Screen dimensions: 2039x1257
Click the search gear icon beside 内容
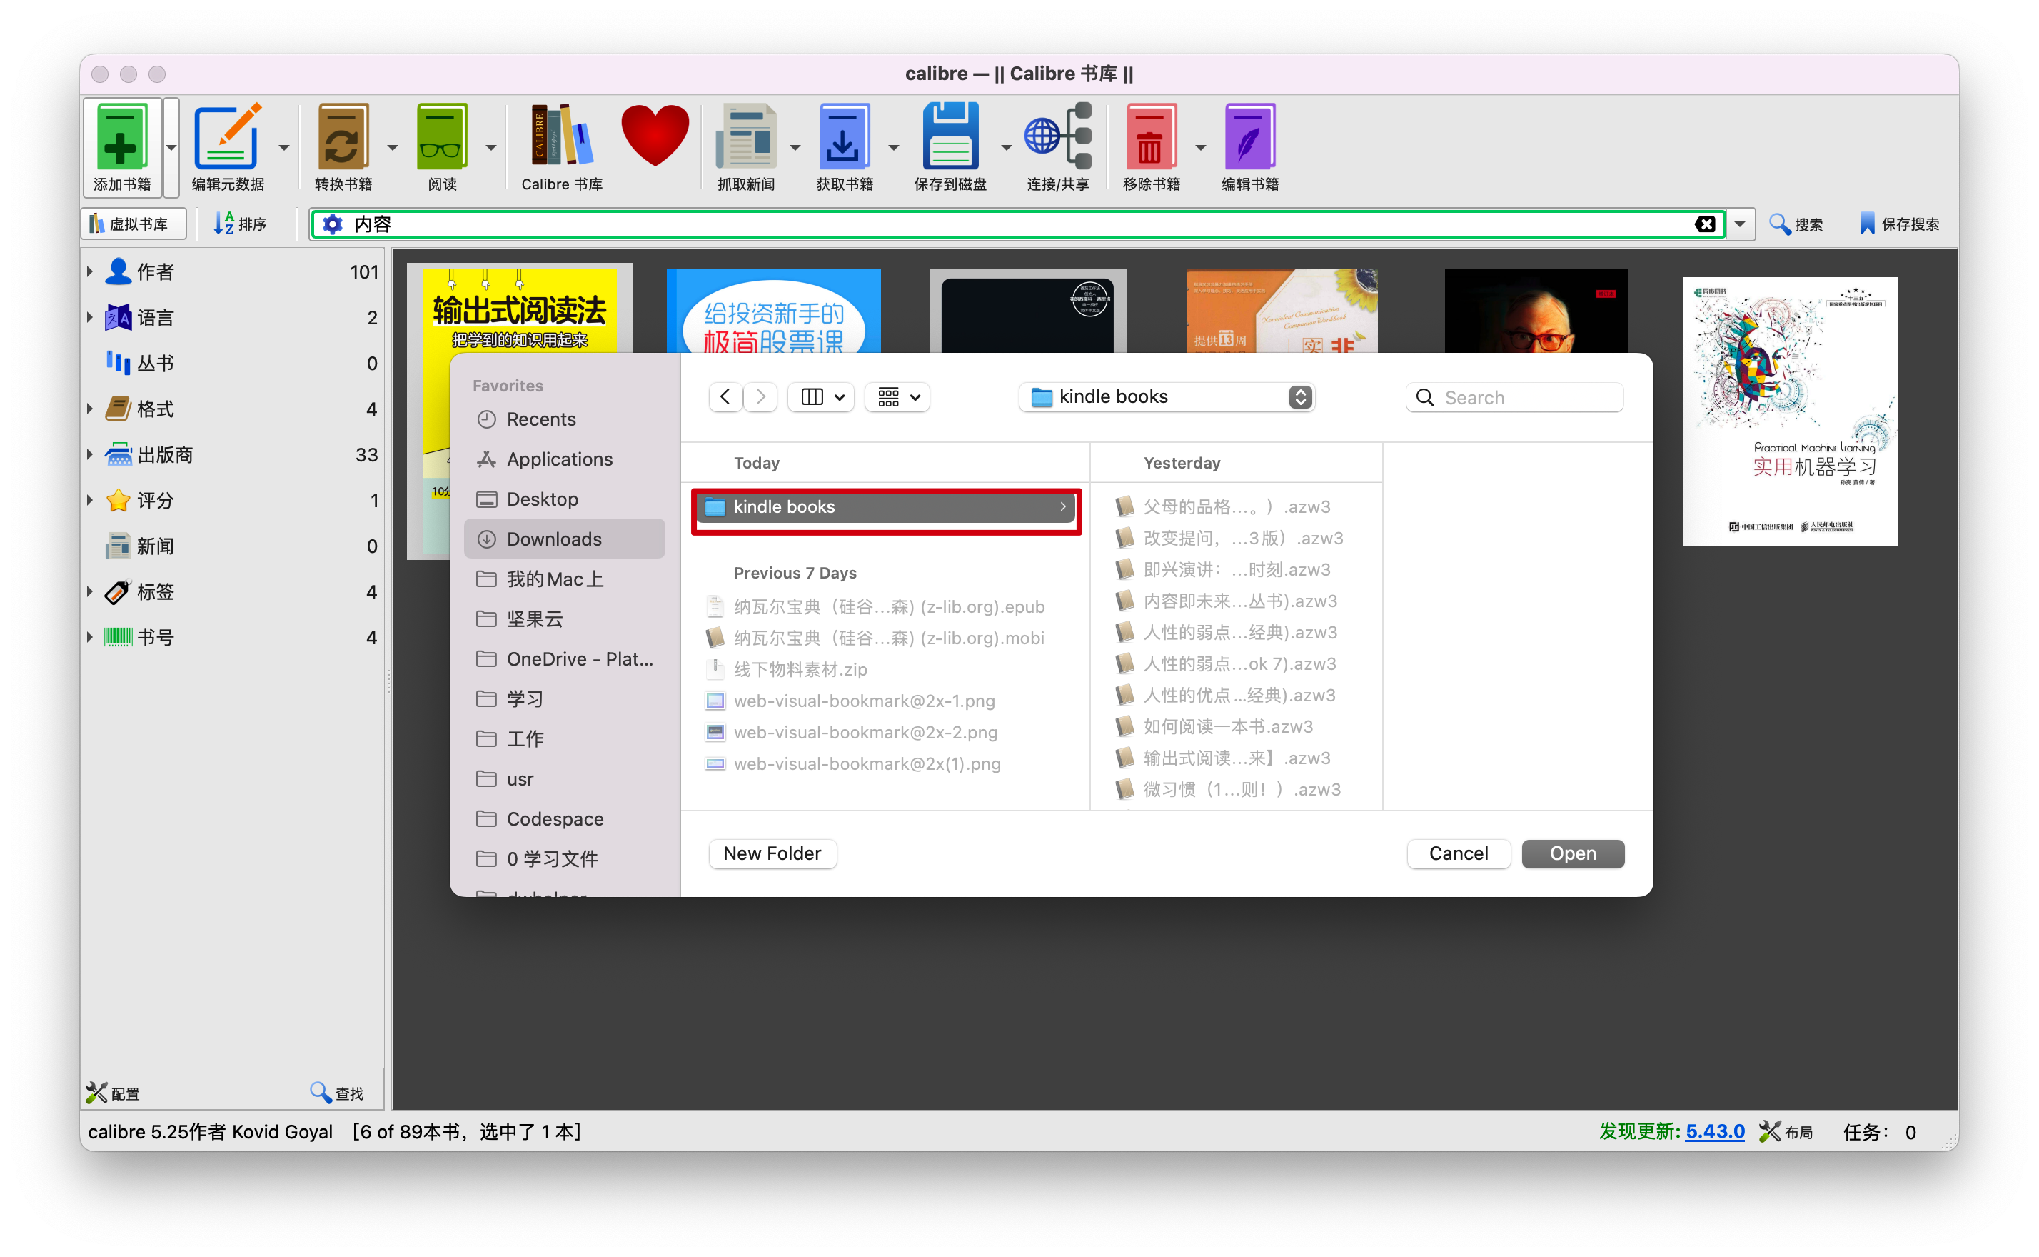click(331, 224)
